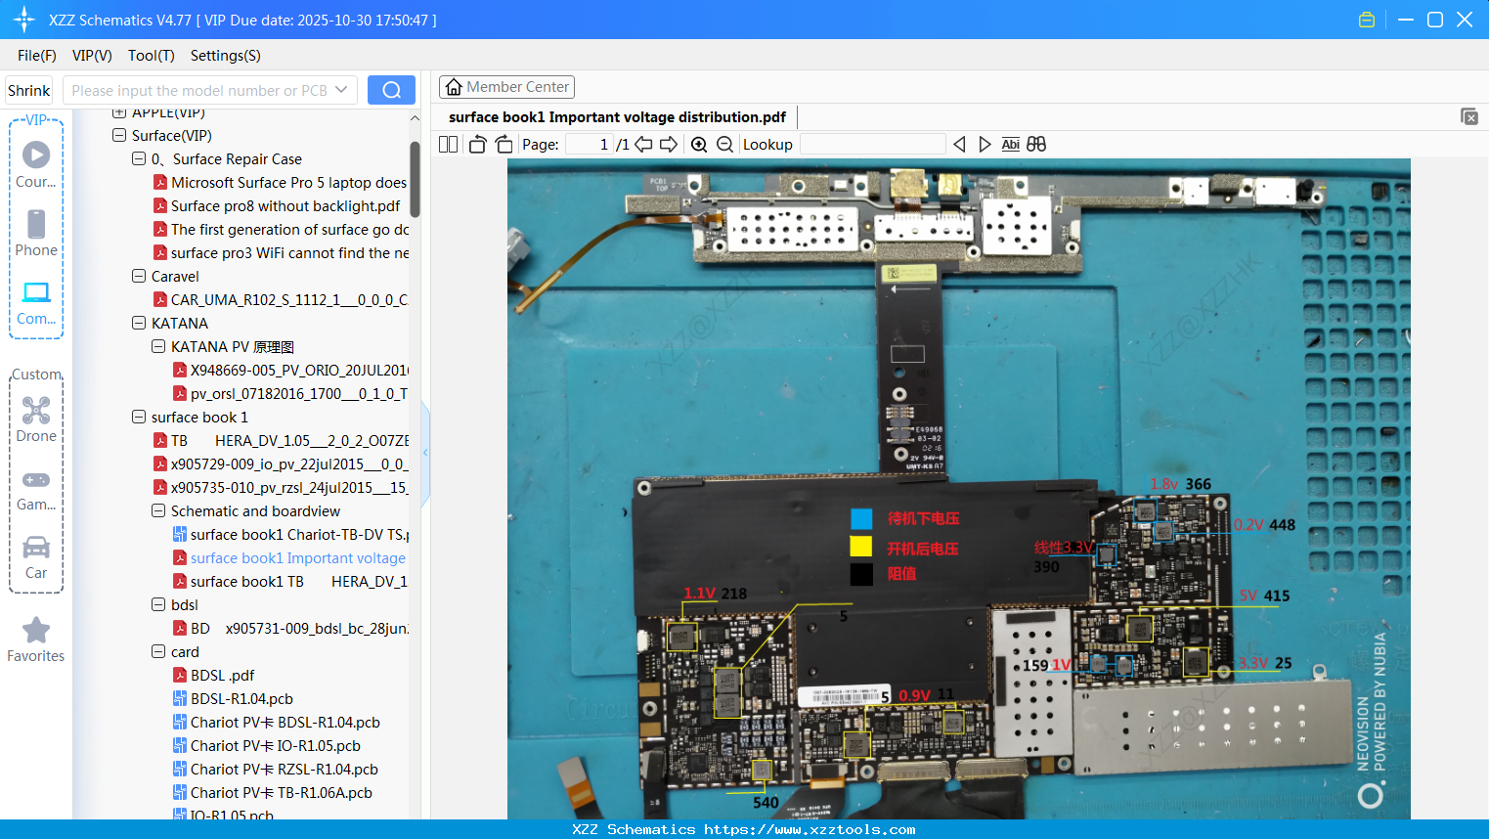Click the tree panel vertical scrollbar
1489x839 pixels.
point(415,179)
